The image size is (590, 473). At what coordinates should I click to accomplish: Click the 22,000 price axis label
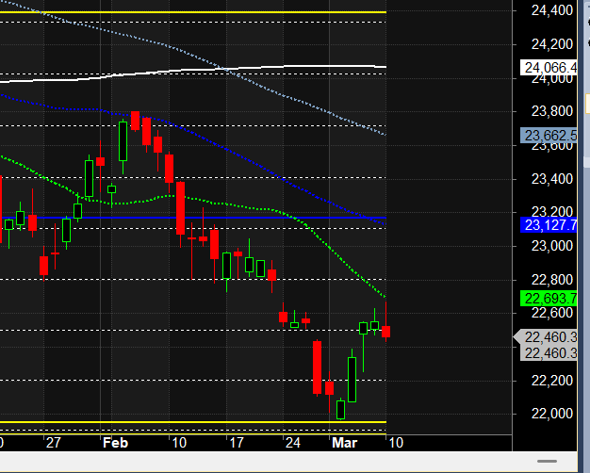pos(552,414)
